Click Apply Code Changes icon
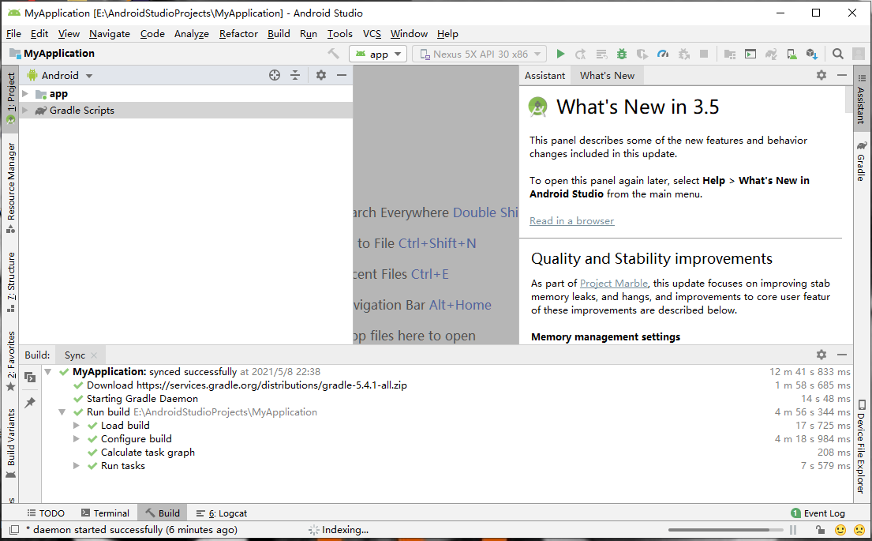Image resolution: width=872 pixels, height=541 pixels. tap(601, 54)
